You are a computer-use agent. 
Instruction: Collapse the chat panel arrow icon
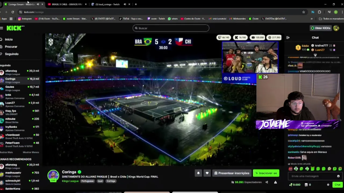(x=288, y=38)
